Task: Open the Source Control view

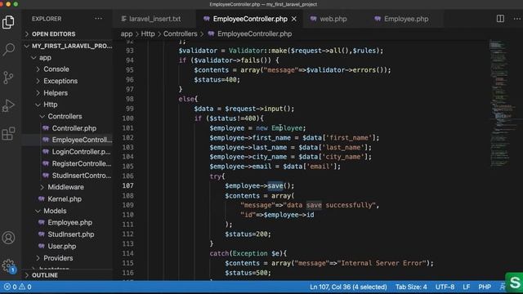Action: click(x=8, y=78)
